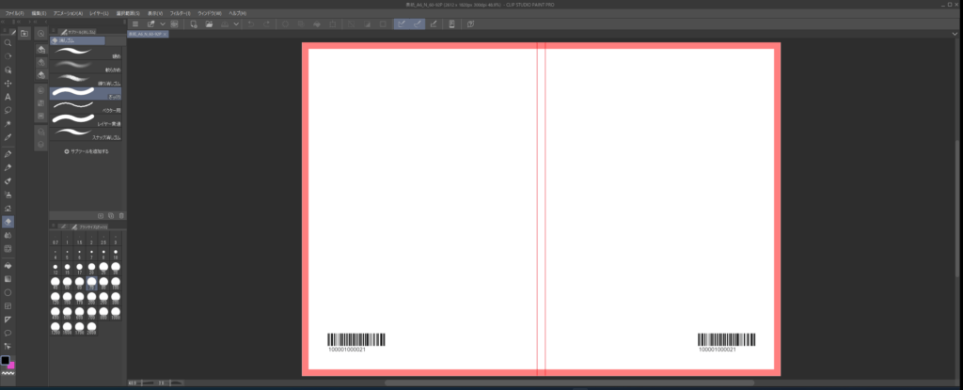Screen dimensions: 963x390
Task: Click the duplicate sub tool icon beside the trash
Action: pyautogui.click(x=111, y=215)
